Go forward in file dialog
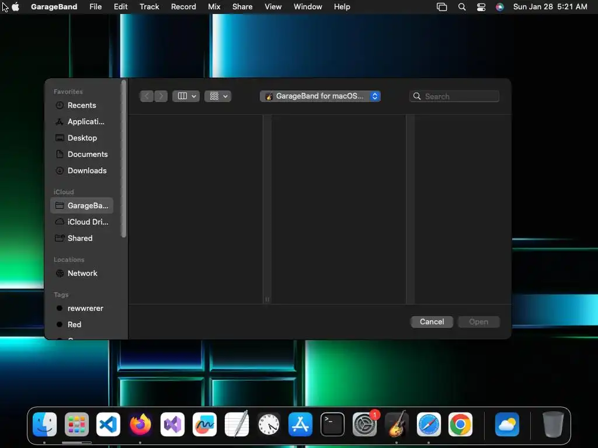Viewport: 598px width, 448px height. tap(161, 96)
